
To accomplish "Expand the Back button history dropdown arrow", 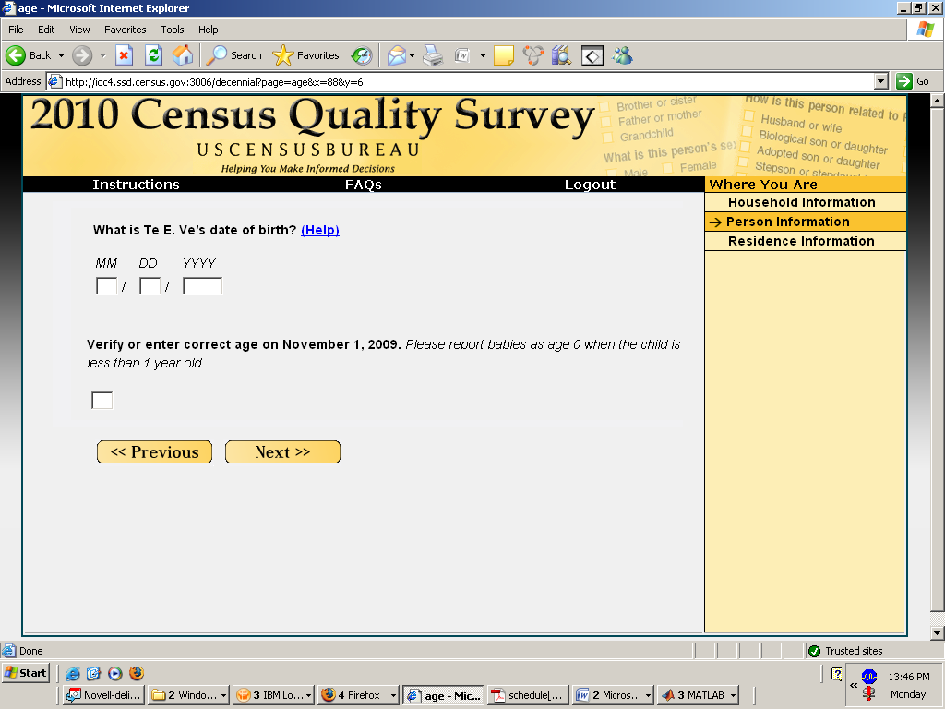I will [x=61, y=55].
